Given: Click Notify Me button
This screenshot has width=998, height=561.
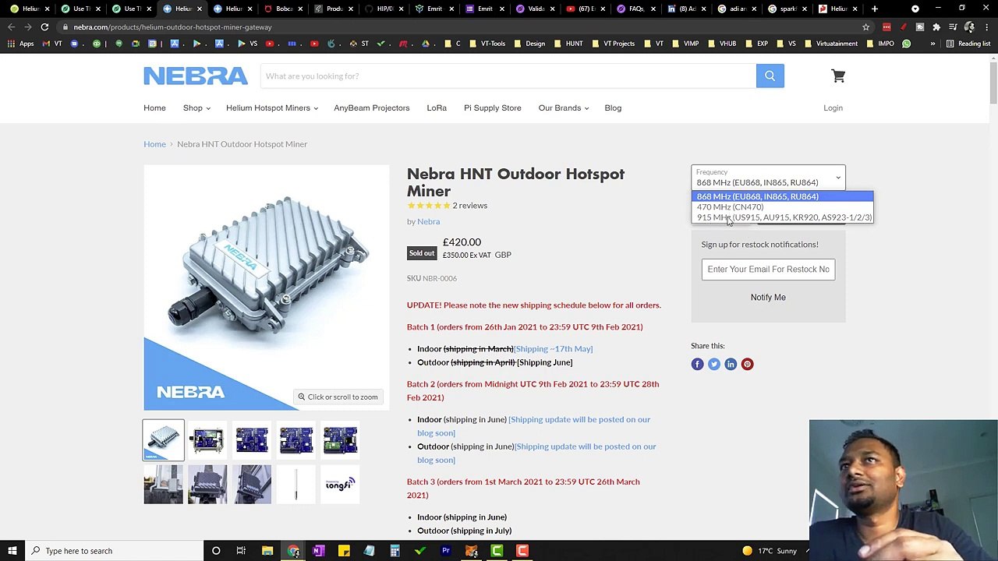Looking at the screenshot, I should click(768, 297).
